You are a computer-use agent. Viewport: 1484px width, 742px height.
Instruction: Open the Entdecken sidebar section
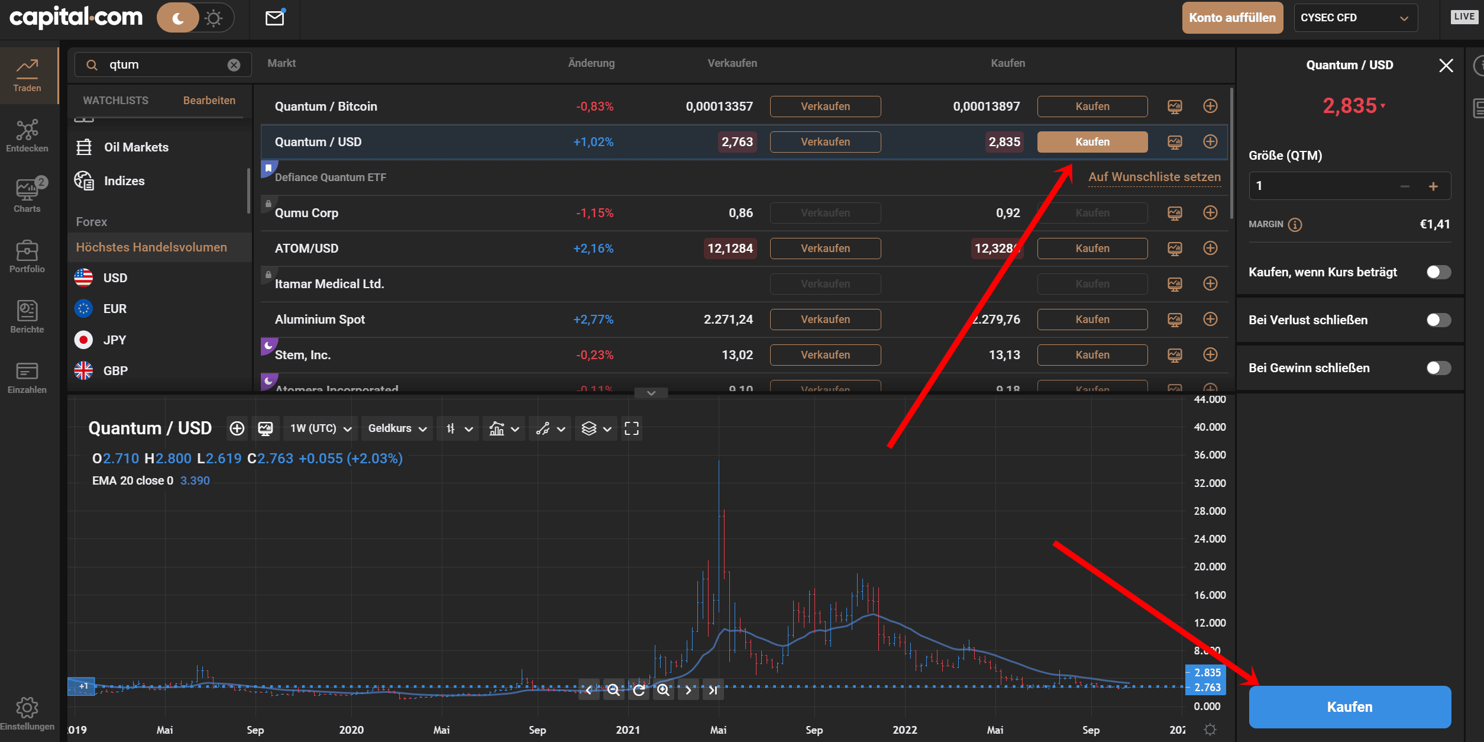click(27, 136)
